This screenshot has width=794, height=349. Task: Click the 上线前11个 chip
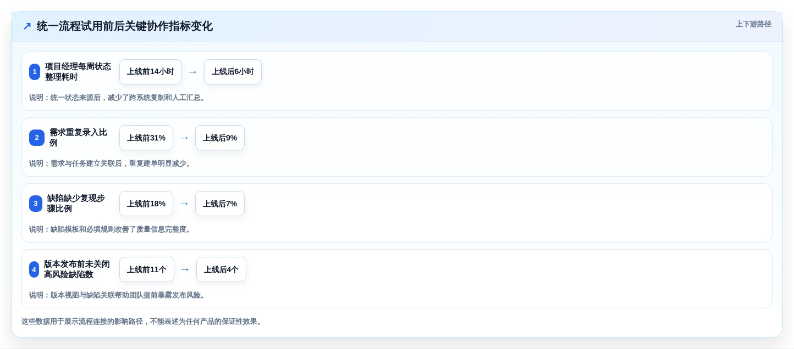click(147, 269)
